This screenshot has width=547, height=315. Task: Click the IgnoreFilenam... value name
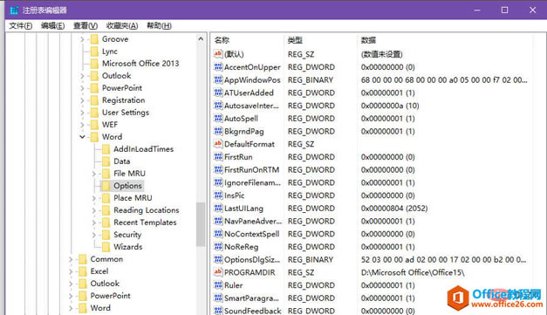pyautogui.click(x=252, y=182)
